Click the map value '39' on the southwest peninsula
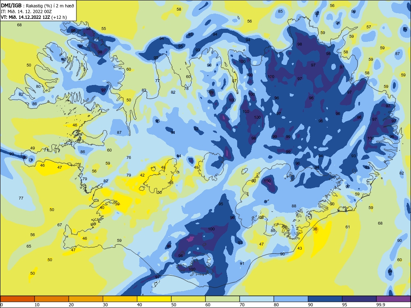 click(x=117, y=204)
